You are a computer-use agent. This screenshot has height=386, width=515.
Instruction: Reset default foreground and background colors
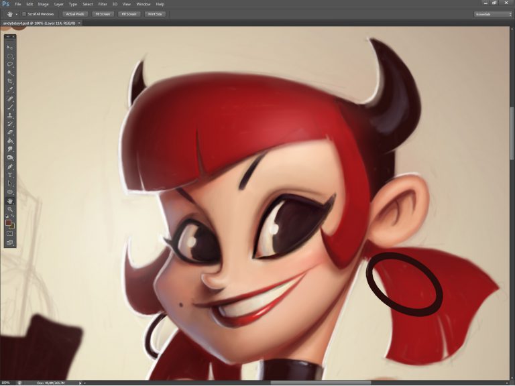[x=7, y=216]
